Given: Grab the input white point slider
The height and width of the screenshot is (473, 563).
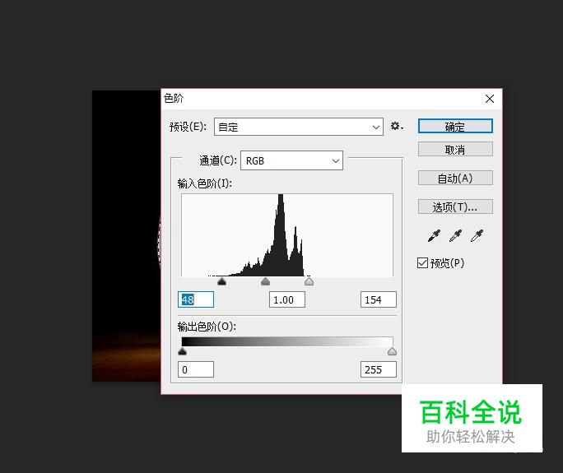Looking at the screenshot, I should pos(309,281).
